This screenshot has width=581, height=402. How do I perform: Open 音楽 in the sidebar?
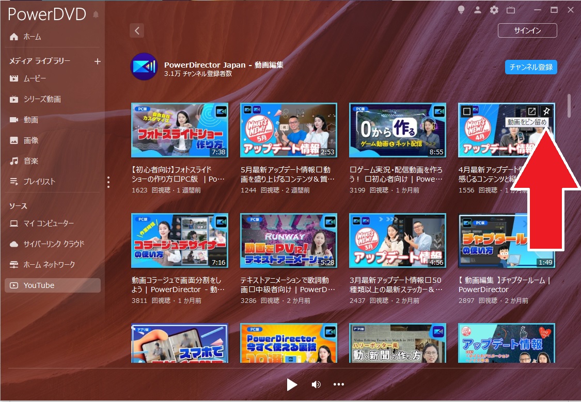click(24, 161)
